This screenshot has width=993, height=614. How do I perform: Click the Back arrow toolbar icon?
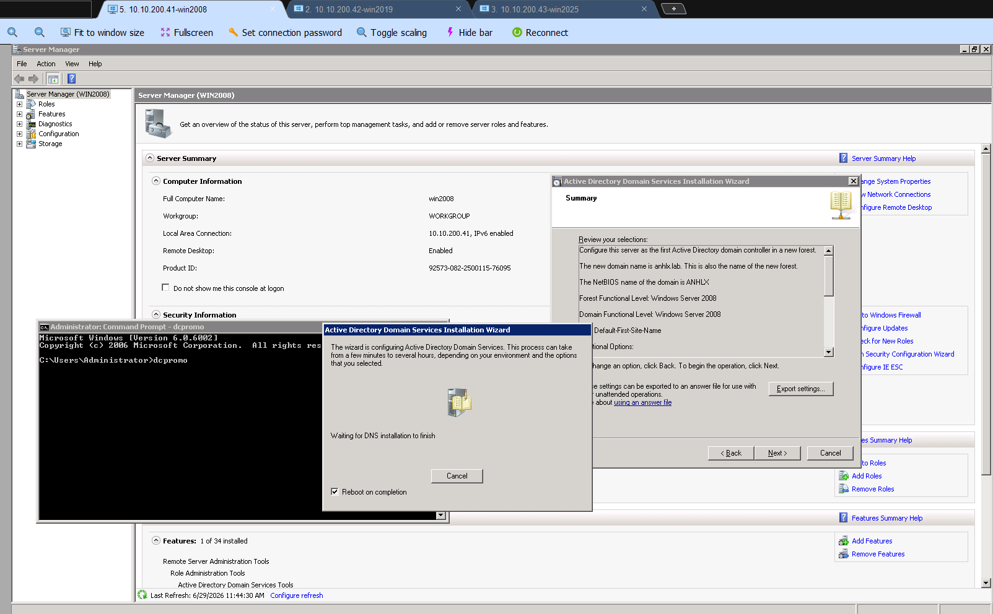point(19,79)
